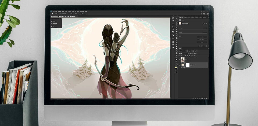Open the Window menu

click(82, 11)
